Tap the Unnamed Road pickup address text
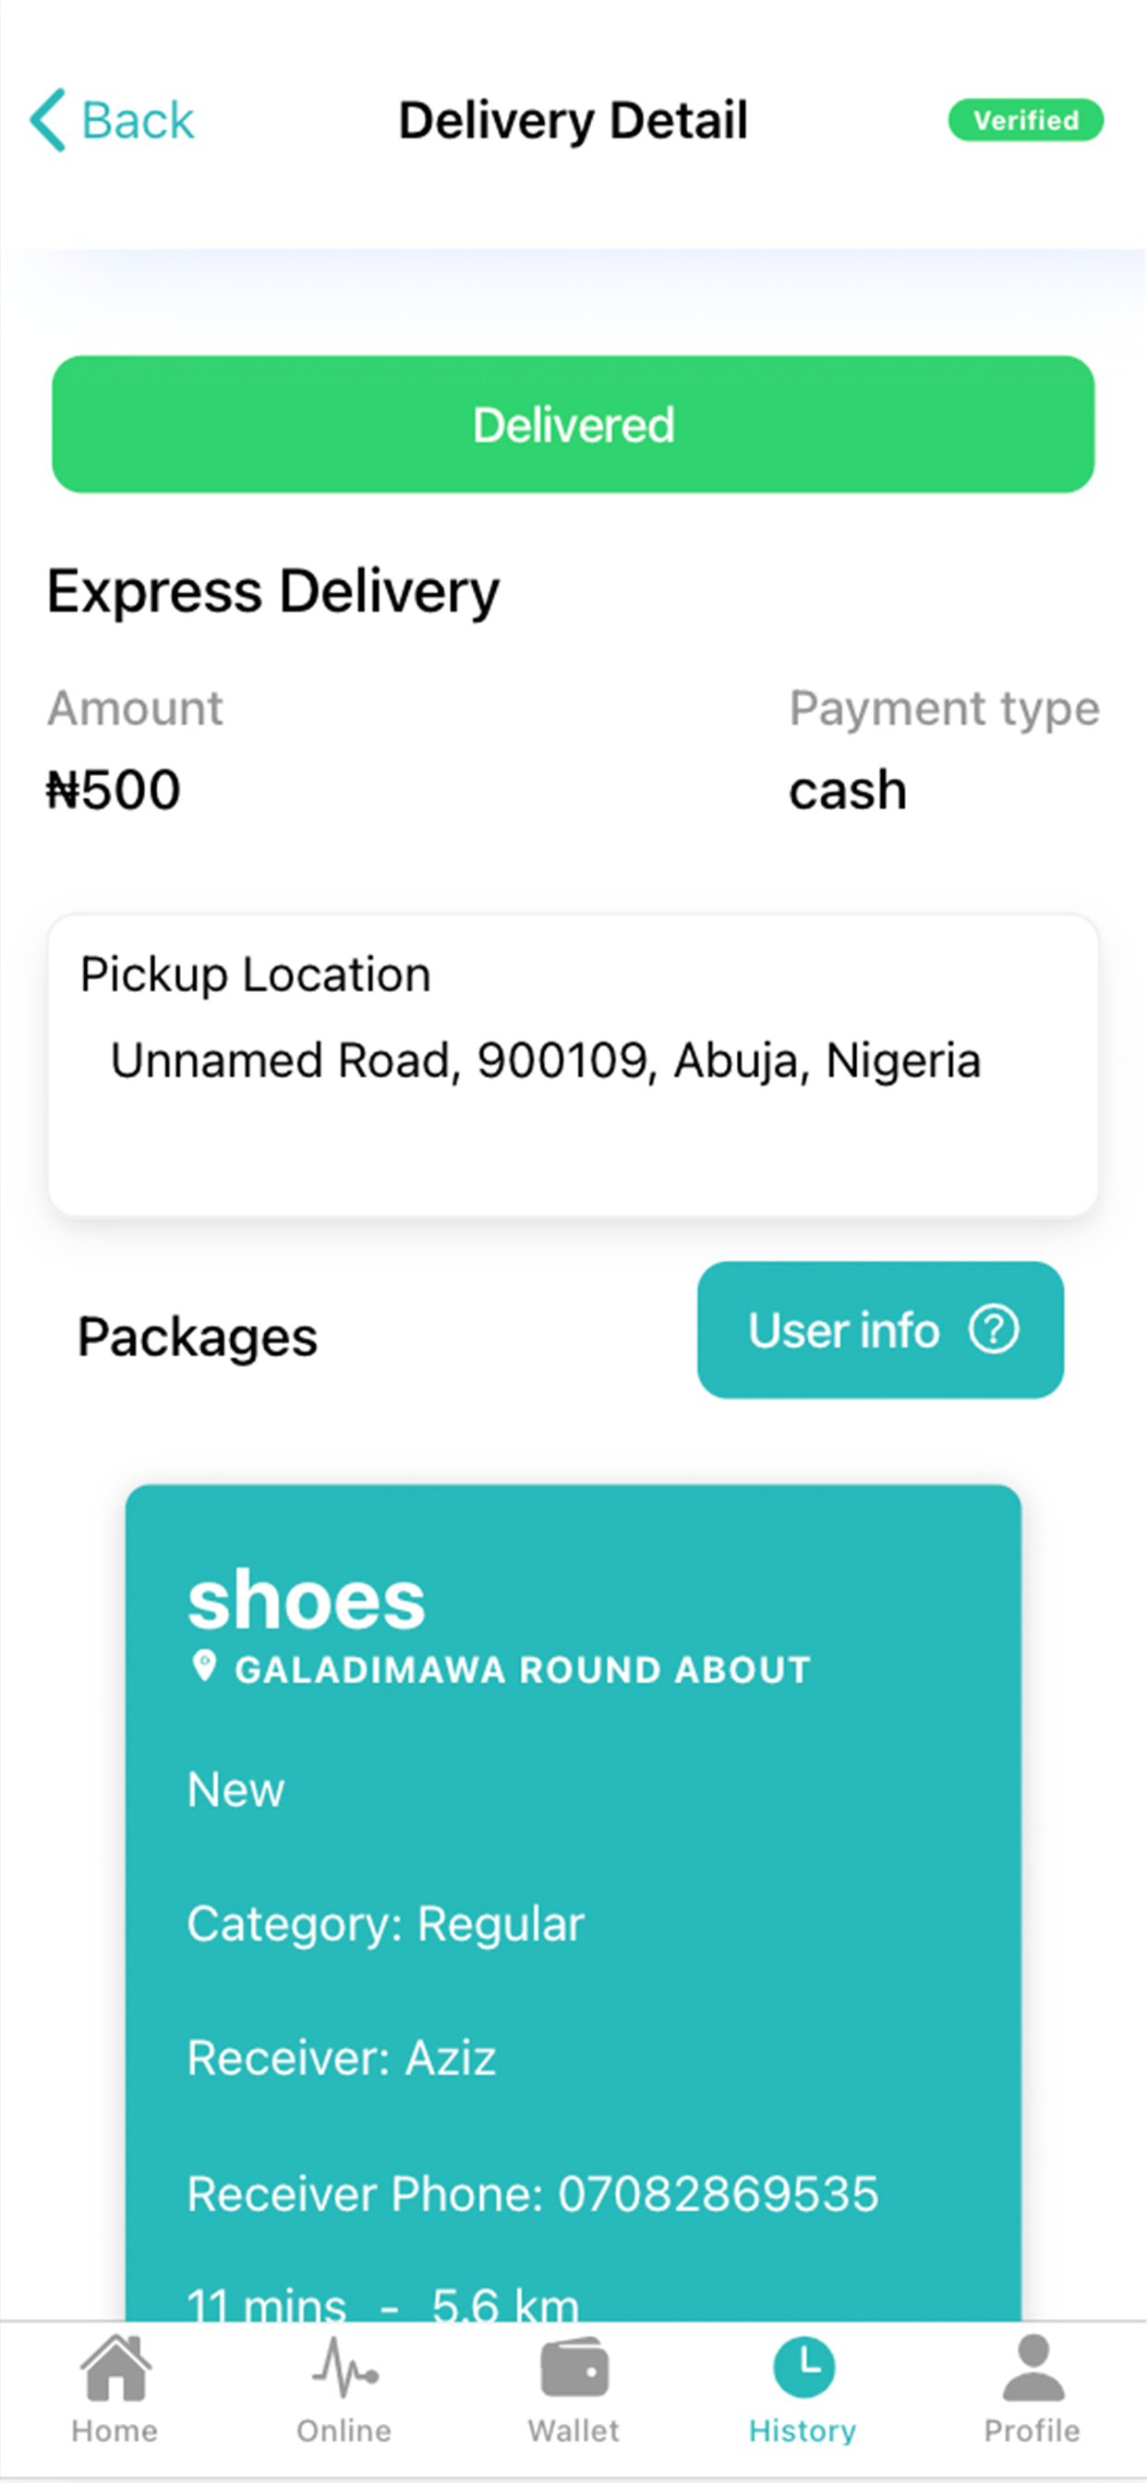 (546, 1060)
